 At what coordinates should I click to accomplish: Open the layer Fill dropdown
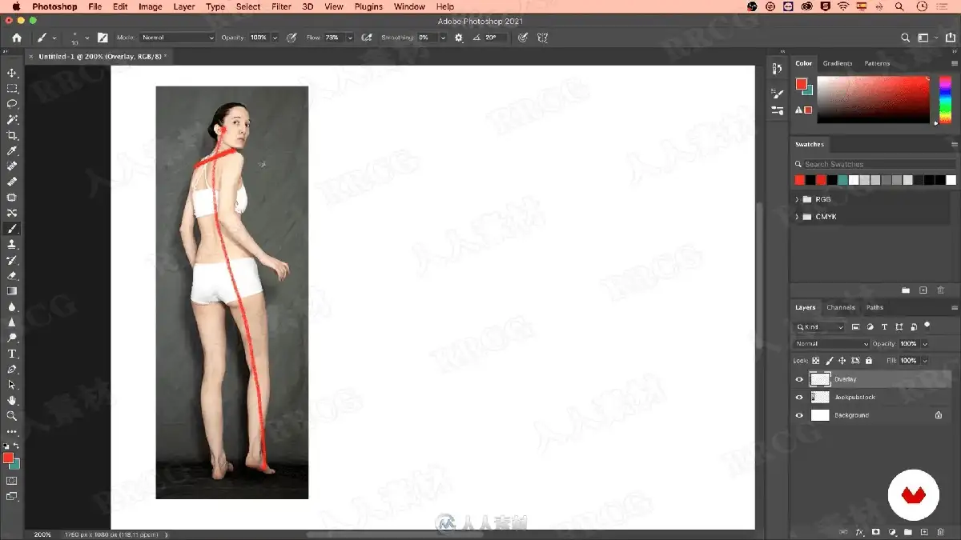coord(925,361)
